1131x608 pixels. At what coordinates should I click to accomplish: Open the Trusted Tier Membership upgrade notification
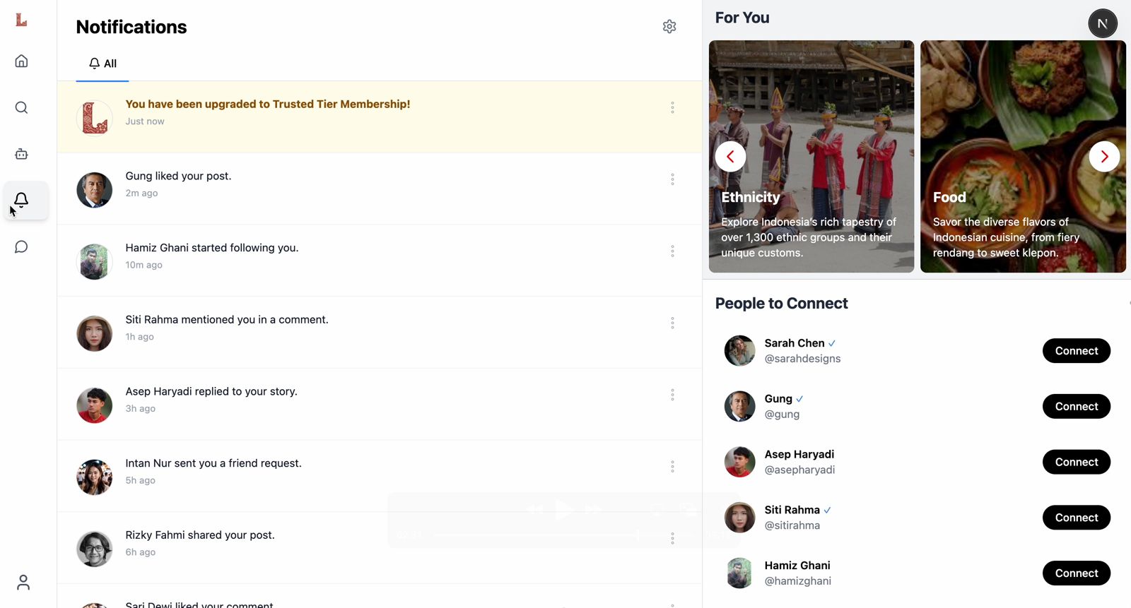click(x=380, y=117)
